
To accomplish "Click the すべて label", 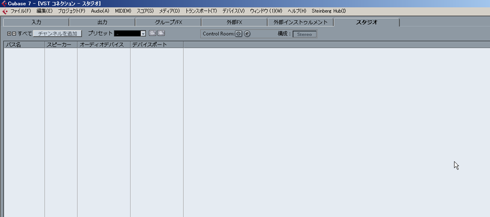I will click(25, 33).
